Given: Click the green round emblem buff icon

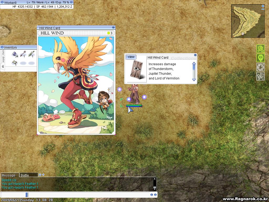Looking at the screenshot, I should (260, 58).
